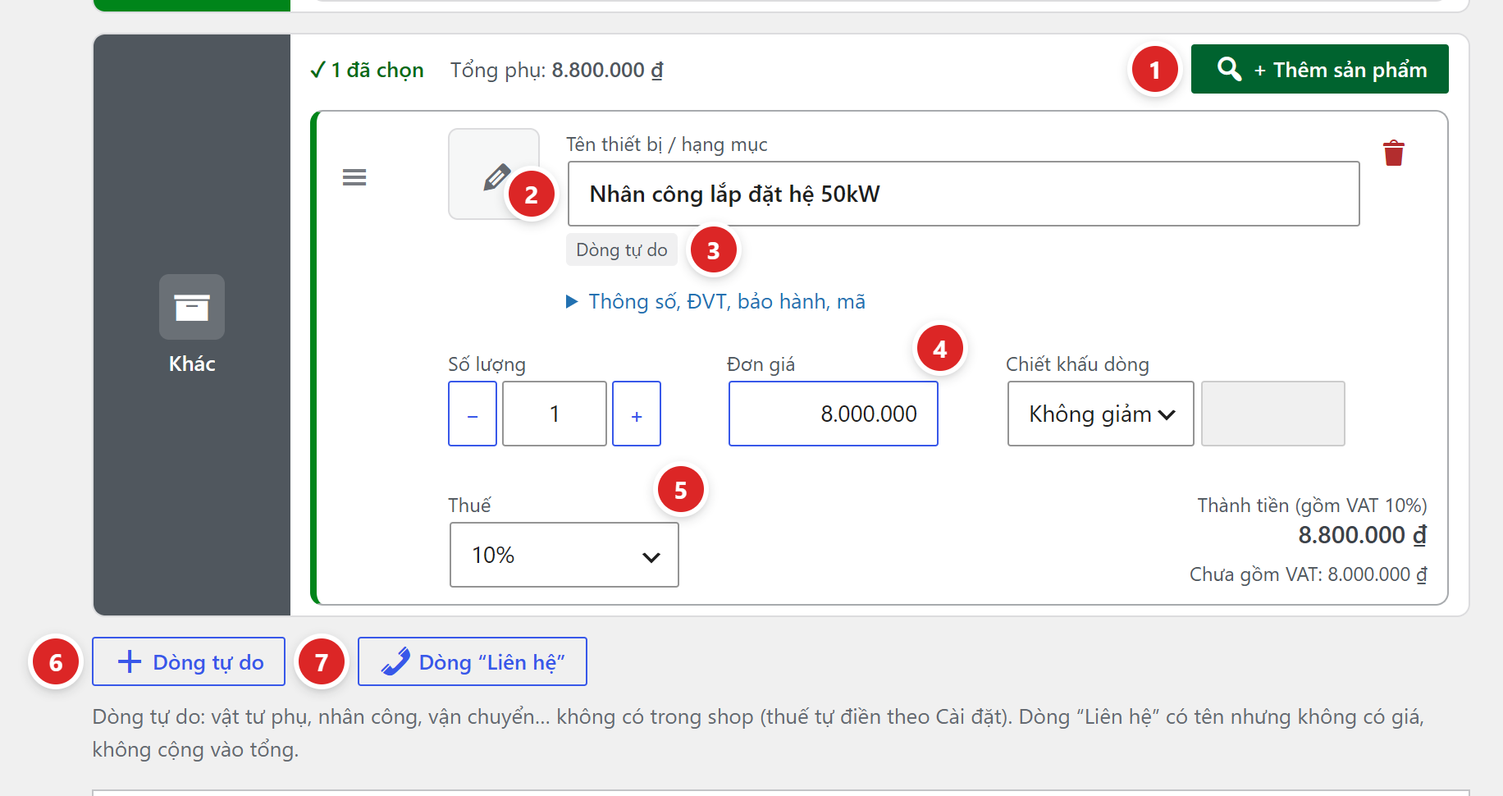
Task: Click the Đơn giá price field
Action: 834,414
